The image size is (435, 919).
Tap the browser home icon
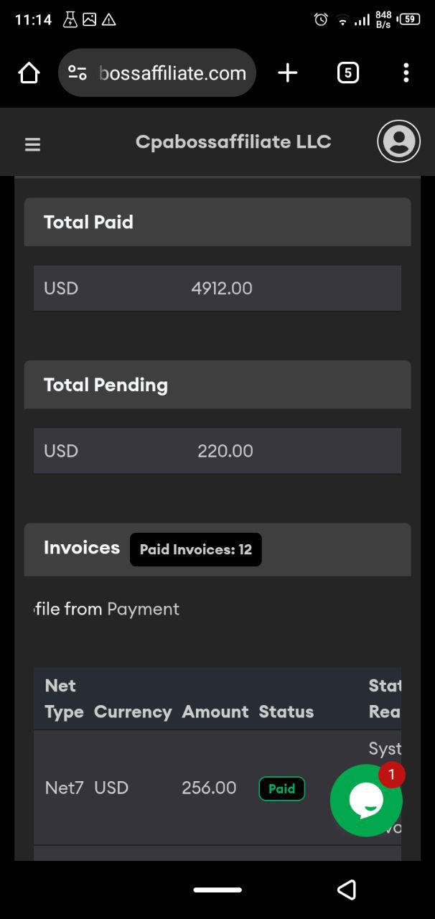[x=29, y=73]
